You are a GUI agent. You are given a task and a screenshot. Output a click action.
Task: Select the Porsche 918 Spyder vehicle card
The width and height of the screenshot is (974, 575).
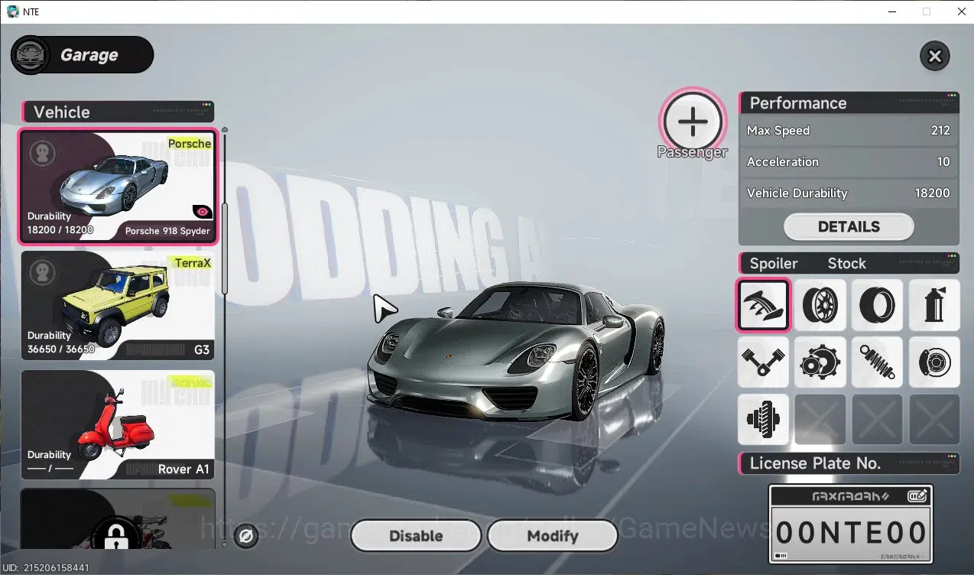(x=118, y=187)
